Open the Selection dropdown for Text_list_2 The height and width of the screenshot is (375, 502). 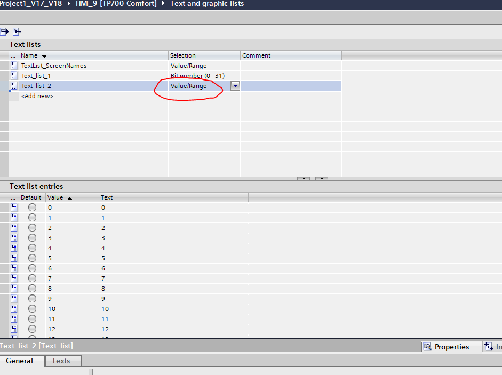tap(235, 86)
